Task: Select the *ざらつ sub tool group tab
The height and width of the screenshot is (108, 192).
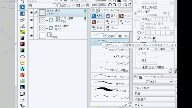Action: (x=98, y=16)
